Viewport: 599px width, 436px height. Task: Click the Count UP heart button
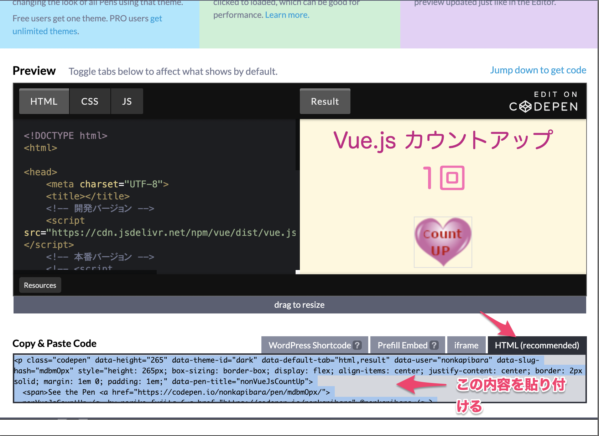[443, 242]
